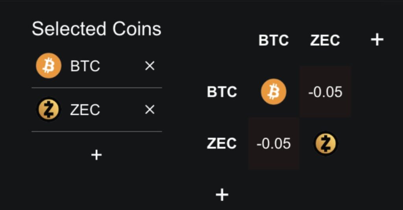
Task: Add a column with plus beside ZEC header
Action: pos(377,39)
